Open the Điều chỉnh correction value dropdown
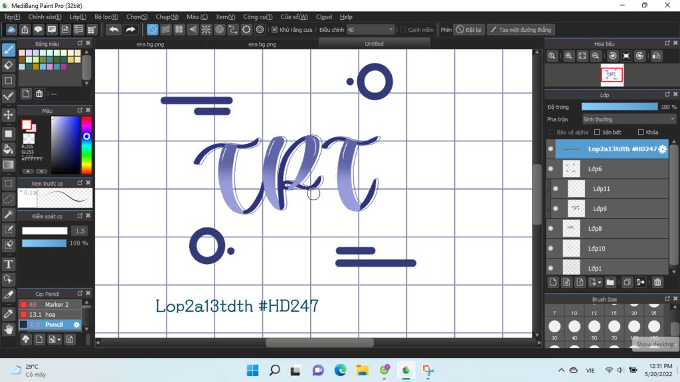 pyautogui.click(x=371, y=29)
